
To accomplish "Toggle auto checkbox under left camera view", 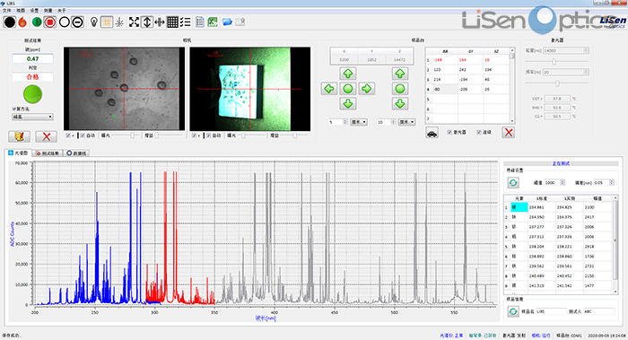I will tap(83, 135).
